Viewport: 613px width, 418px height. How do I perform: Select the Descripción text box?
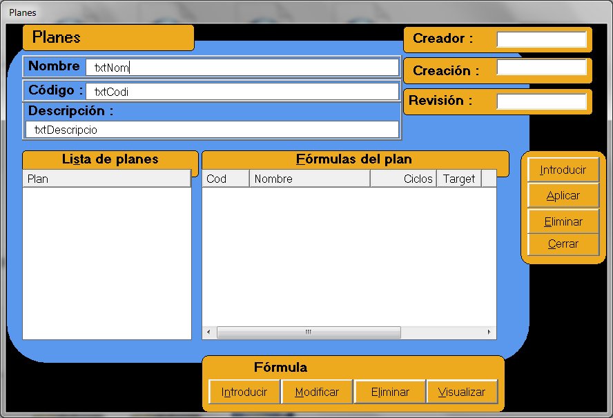212,130
